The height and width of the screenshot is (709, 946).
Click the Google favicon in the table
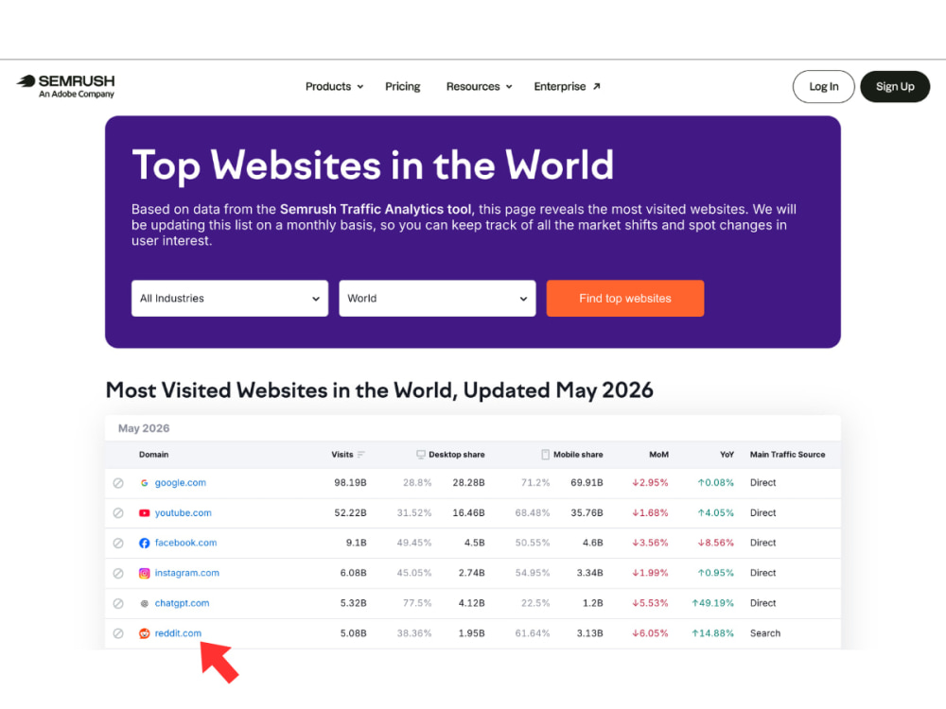click(x=144, y=483)
